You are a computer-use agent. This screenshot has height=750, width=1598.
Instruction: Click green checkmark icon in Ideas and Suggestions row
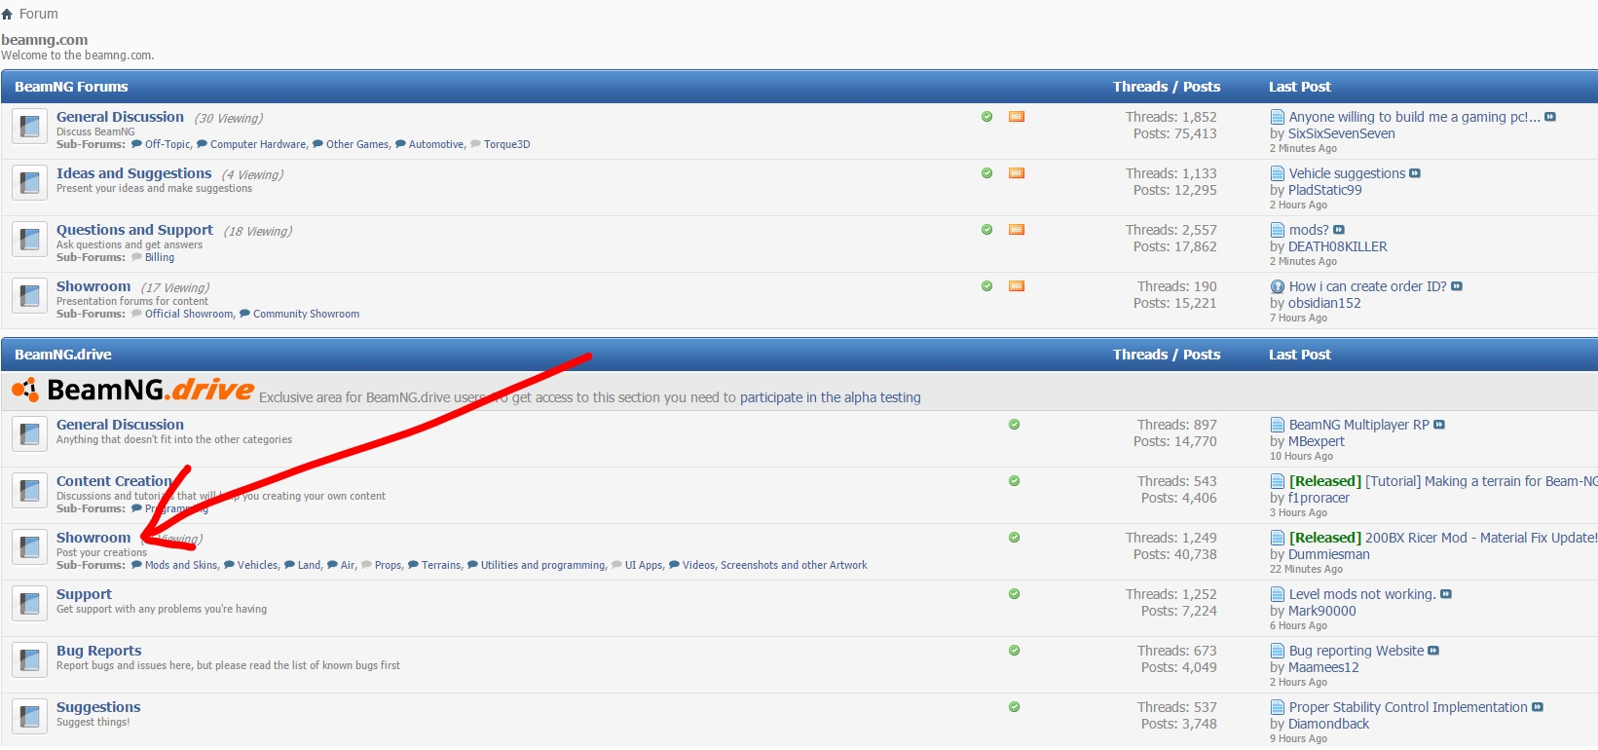986,173
